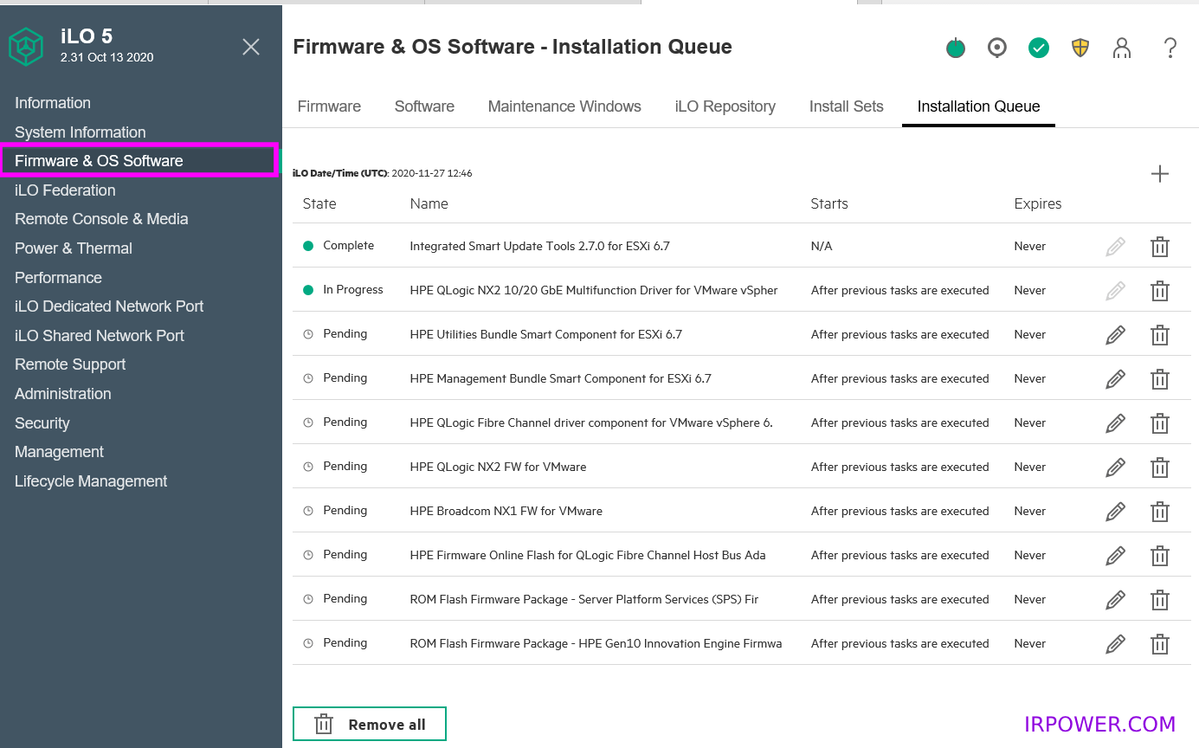Image resolution: width=1199 pixels, height=748 pixels.
Task: Open iLO Federation in the sidebar
Action: coord(65,190)
